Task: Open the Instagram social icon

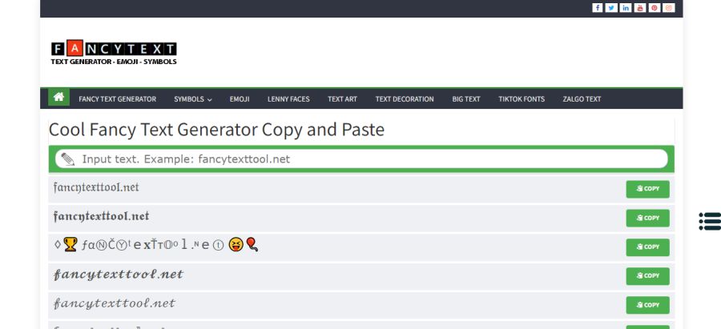Action: [x=669, y=8]
